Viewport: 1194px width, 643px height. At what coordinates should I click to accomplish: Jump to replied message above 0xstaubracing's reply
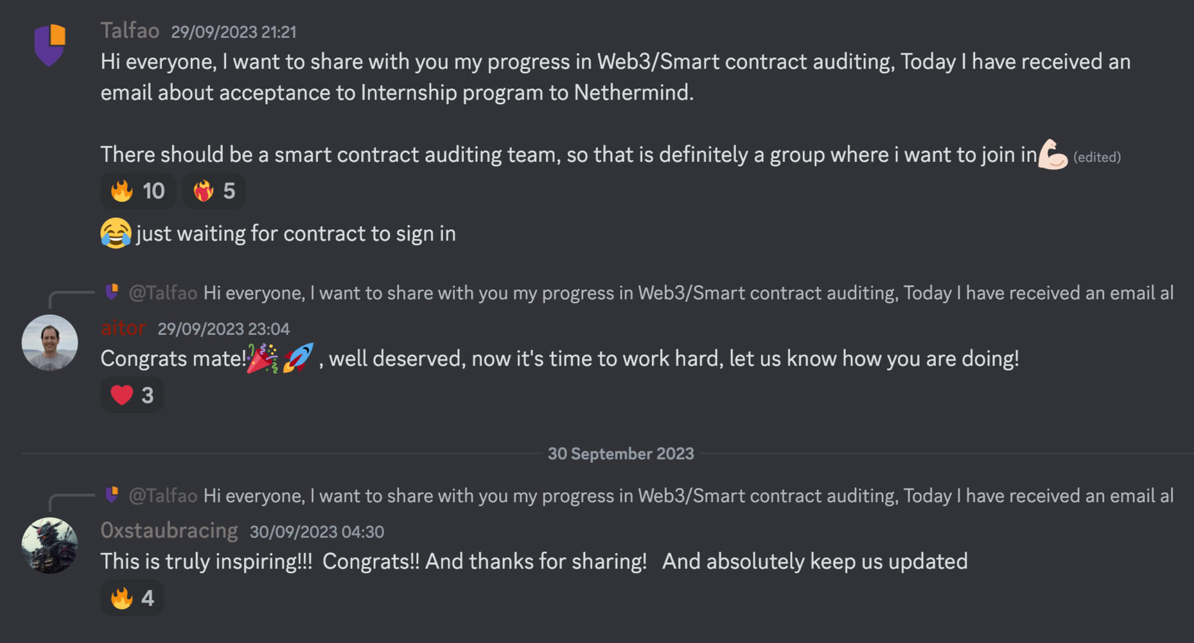[x=687, y=496]
